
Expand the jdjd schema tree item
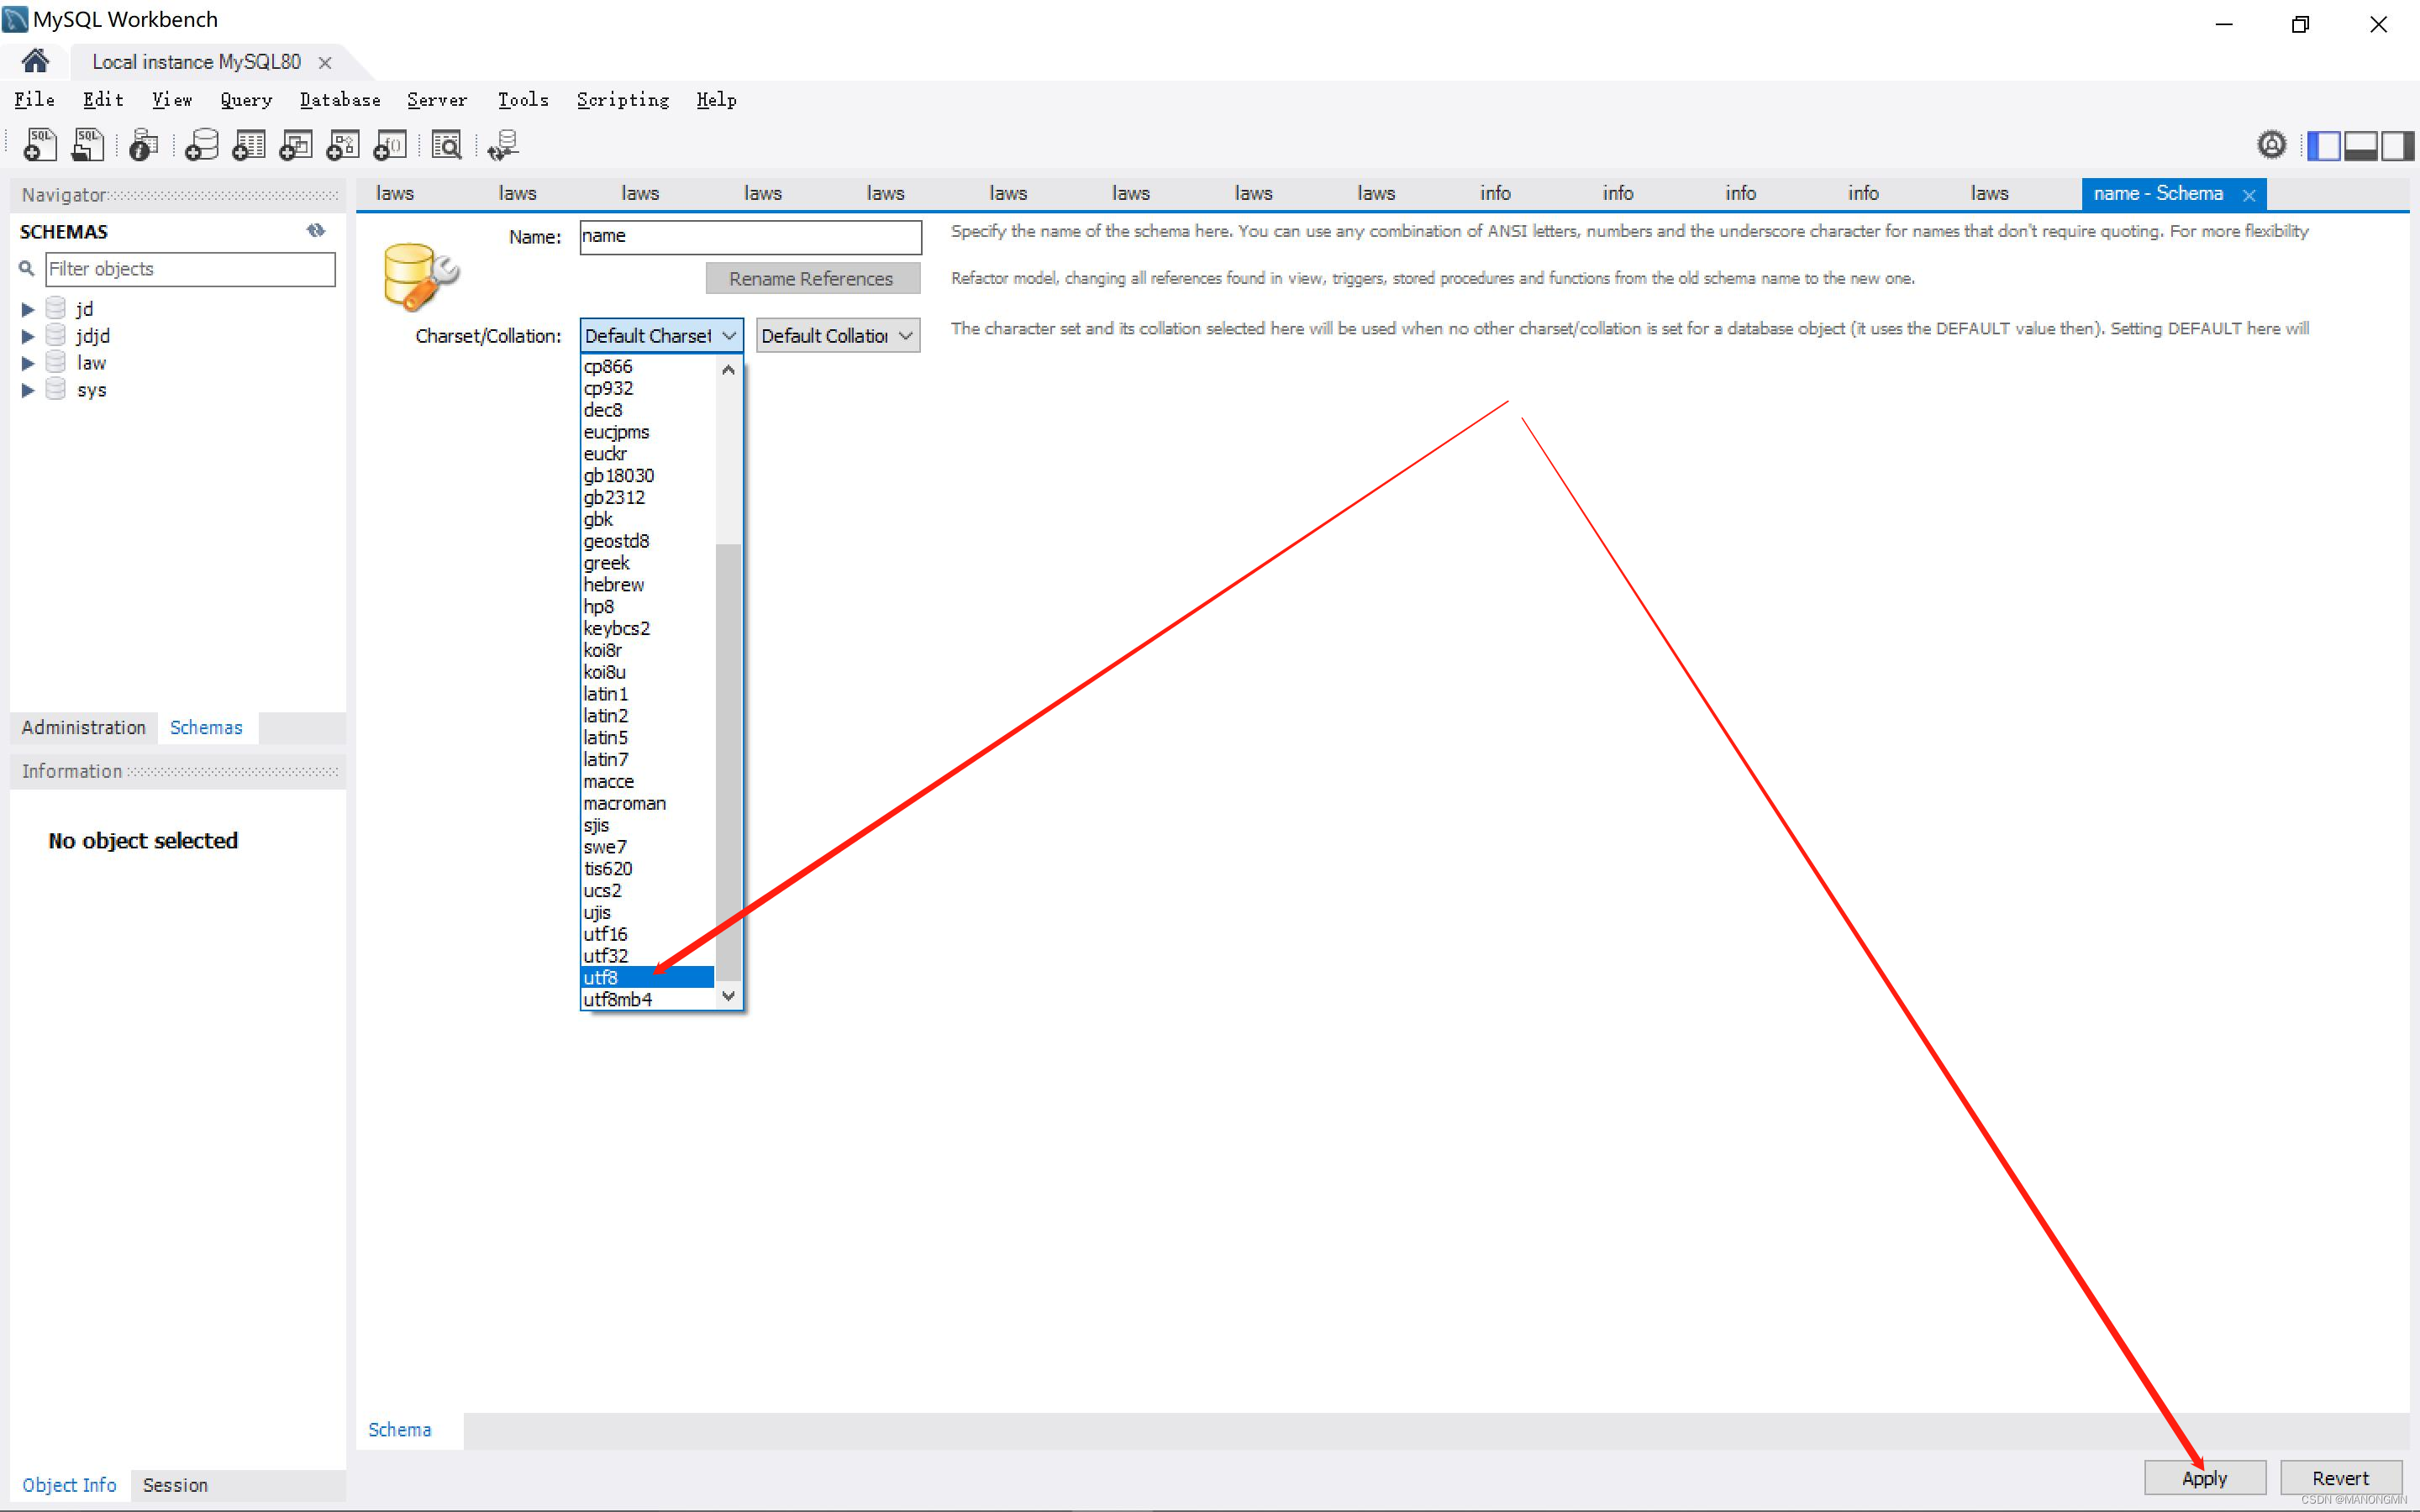[x=27, y=335]
